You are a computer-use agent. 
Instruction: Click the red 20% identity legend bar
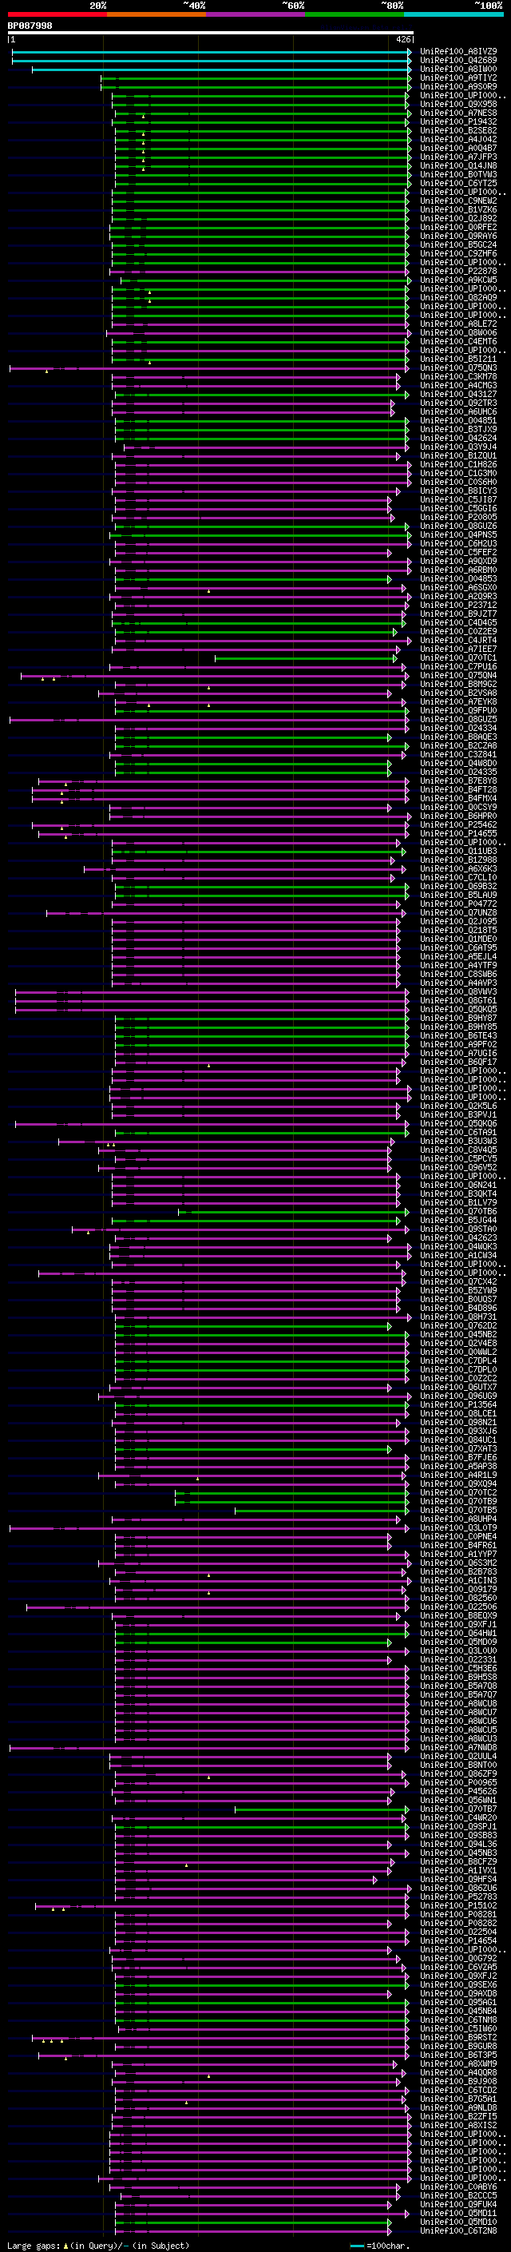point(57,14)
